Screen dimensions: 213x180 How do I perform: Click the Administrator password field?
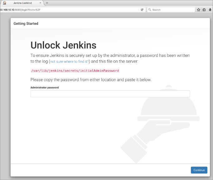pos(110,94)
